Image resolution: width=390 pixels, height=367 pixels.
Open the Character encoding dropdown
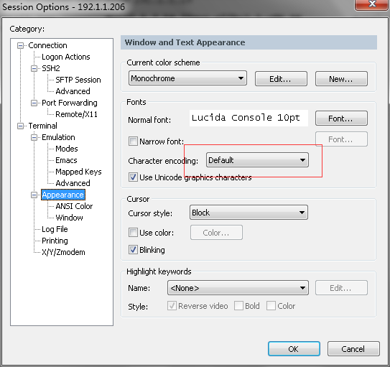click(257, 160)
